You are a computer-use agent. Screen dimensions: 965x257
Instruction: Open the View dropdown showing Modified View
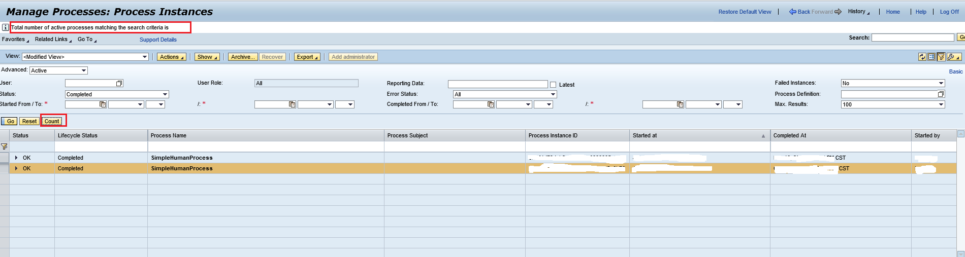coord(85,57)
